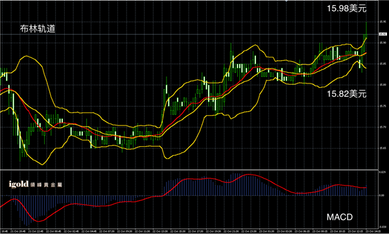This screenshot has width=389, height=234.
Task: Click the MACD indicator label
Action: point(340,217)
